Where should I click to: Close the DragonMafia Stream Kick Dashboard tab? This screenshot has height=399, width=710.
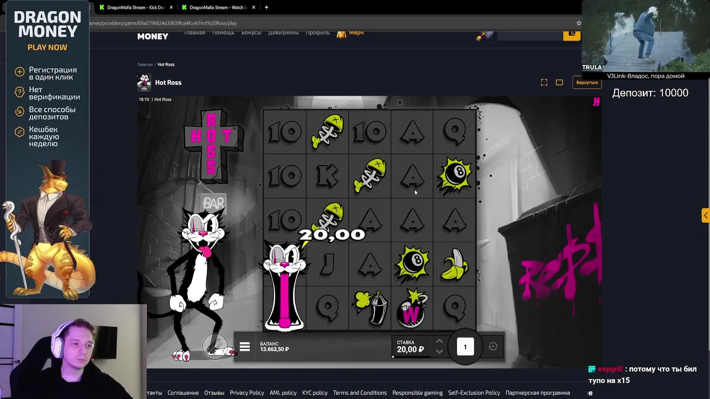(x=171, y=8)
